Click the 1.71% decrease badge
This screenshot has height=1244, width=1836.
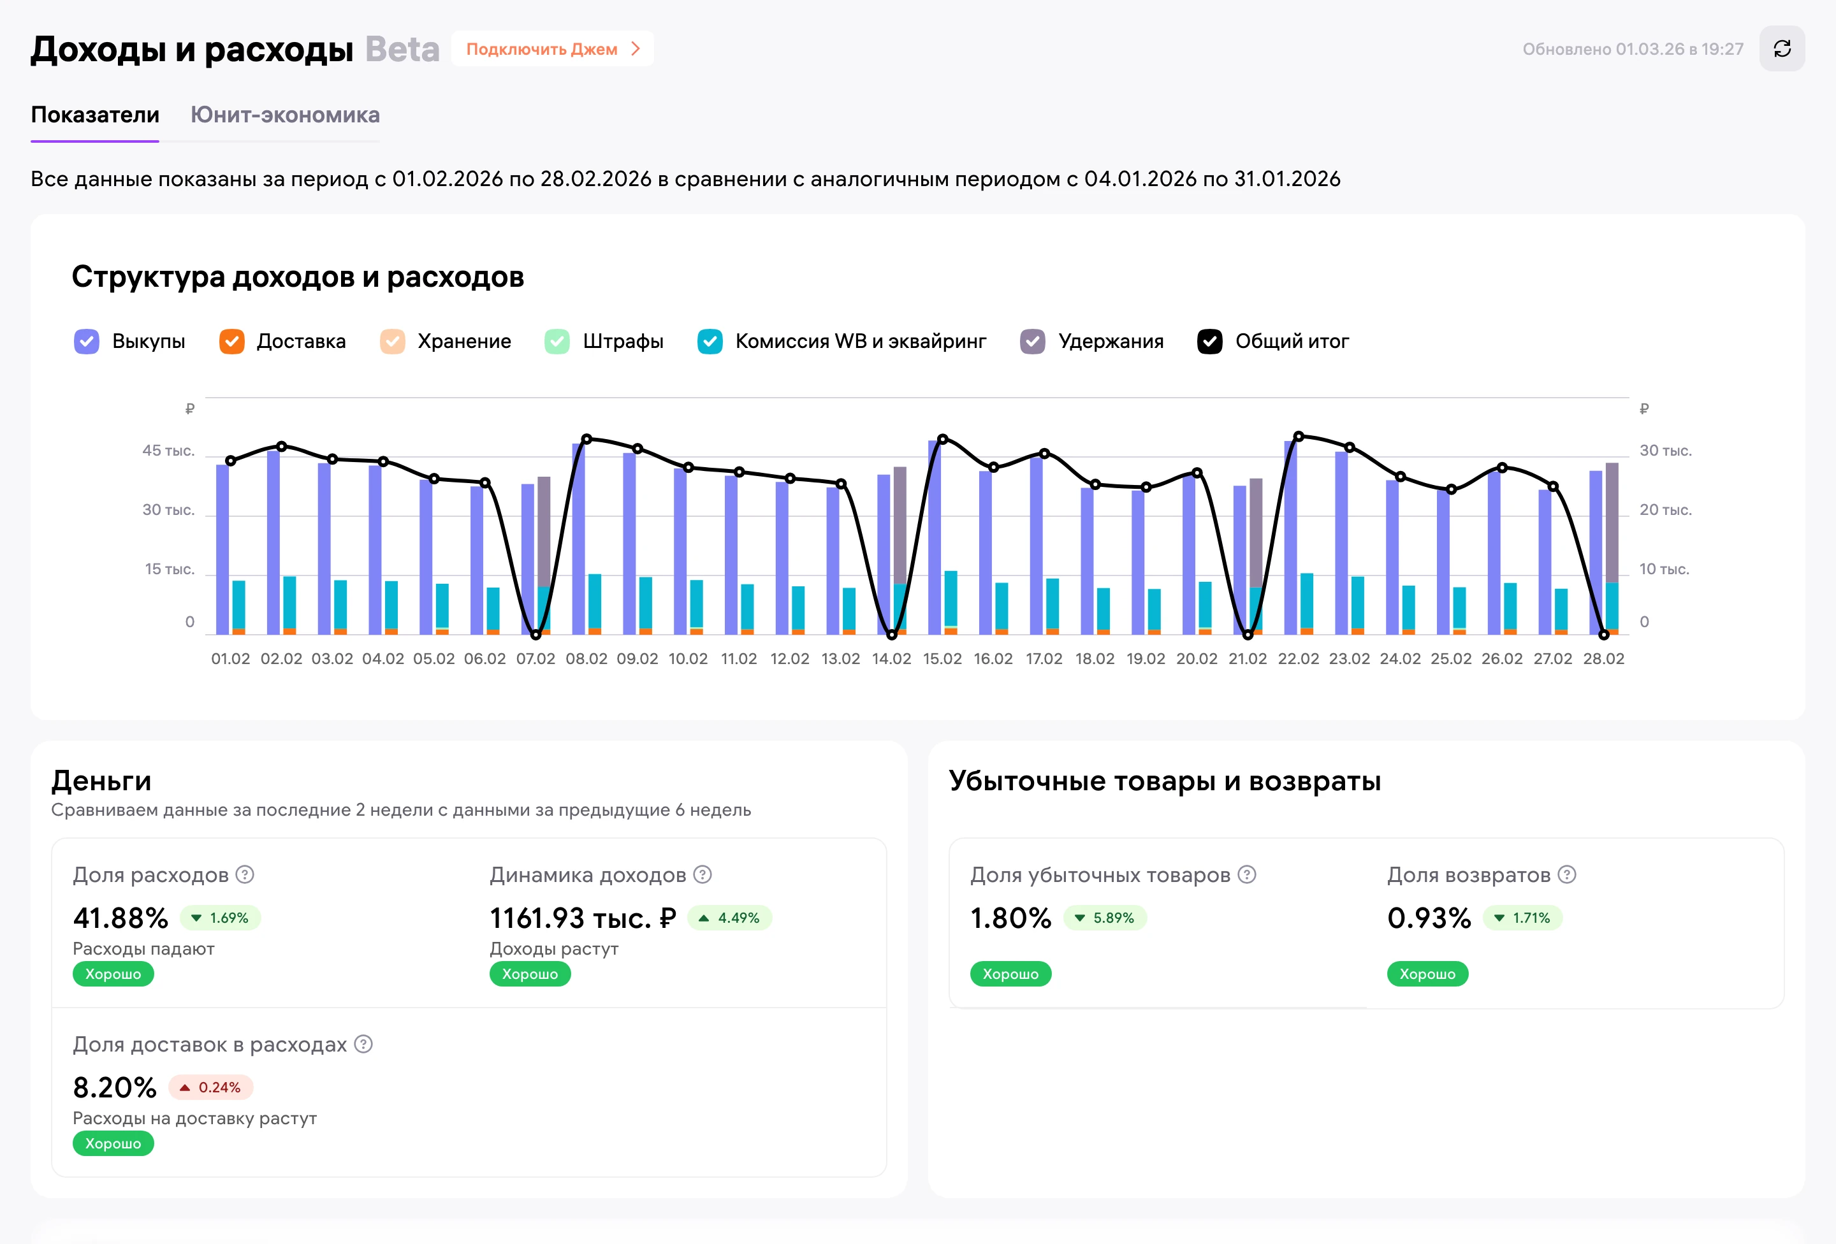click(1523, 918)
